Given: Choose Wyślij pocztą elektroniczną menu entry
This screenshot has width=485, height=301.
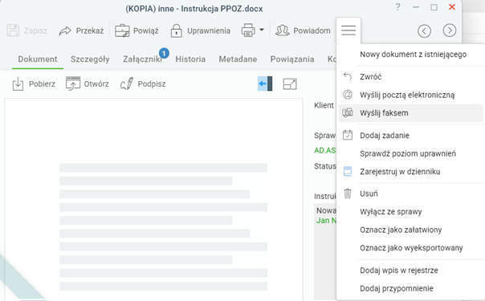Looking at the screenshot, I should (407, 95).
